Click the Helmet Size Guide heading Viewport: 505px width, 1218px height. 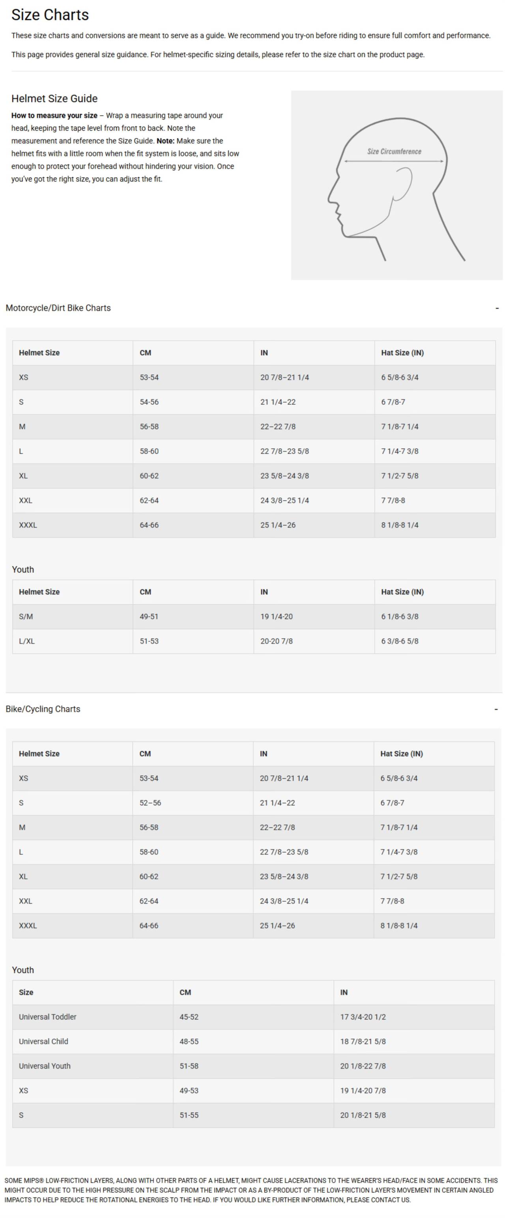pos(54,98)
